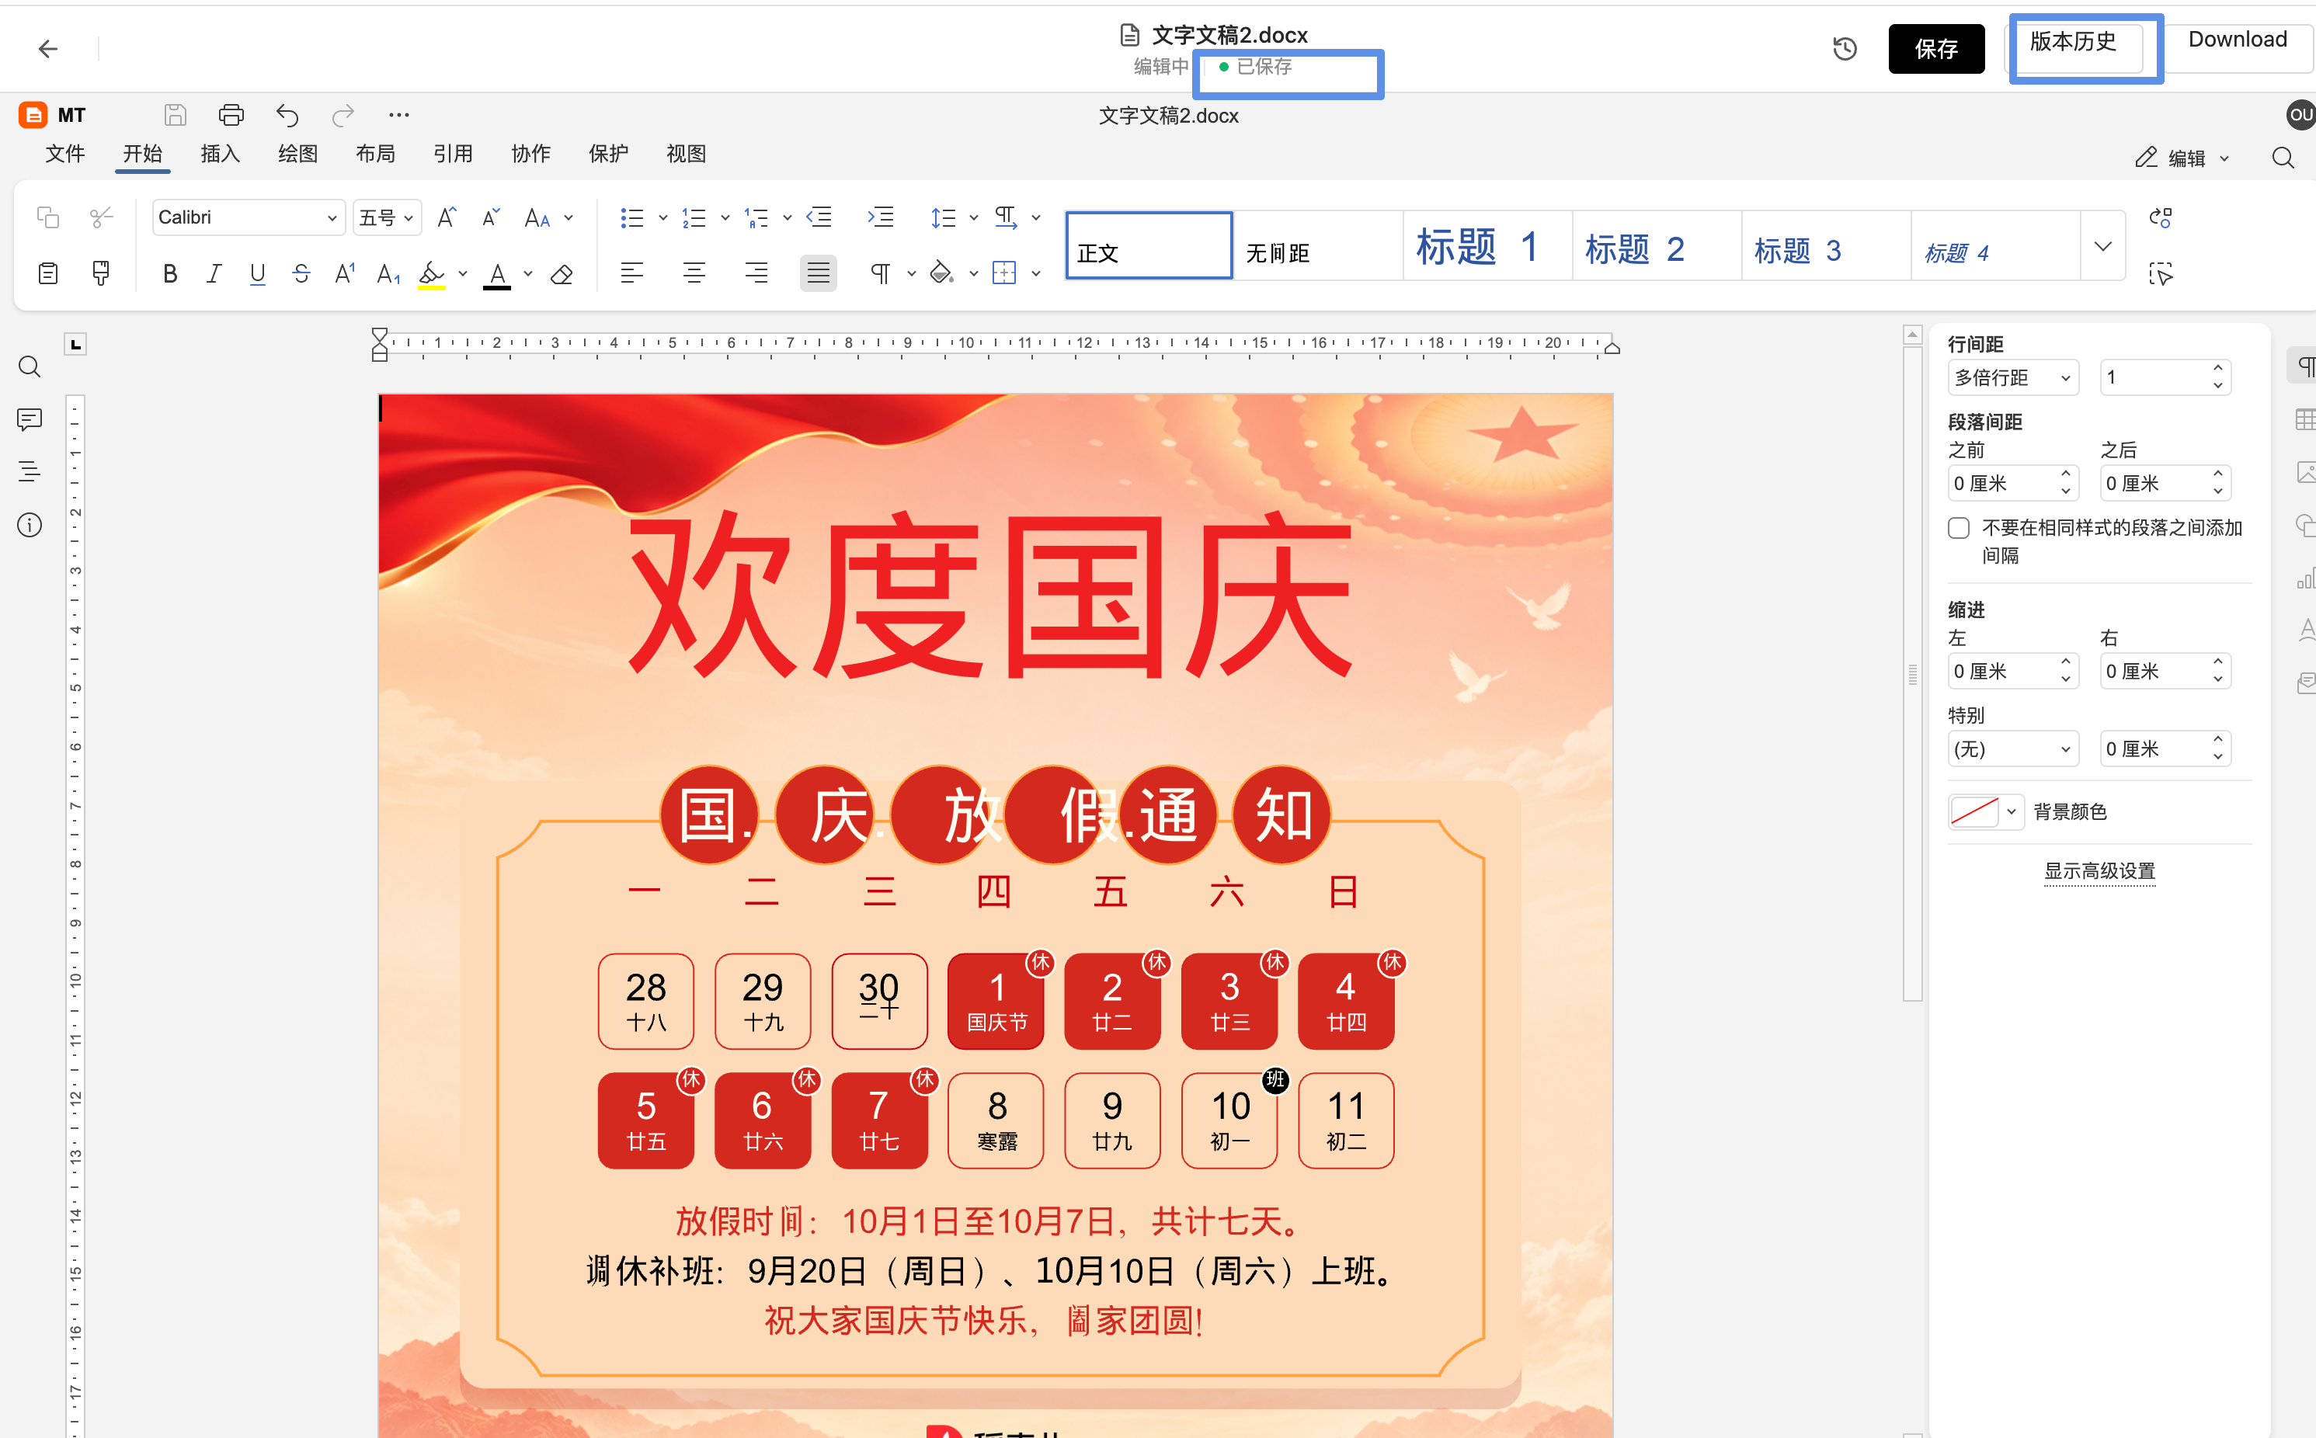2316x1438 pixels.
Task: Open the 编辑 mode dropdown
Action: click(x=2181, y=158)
